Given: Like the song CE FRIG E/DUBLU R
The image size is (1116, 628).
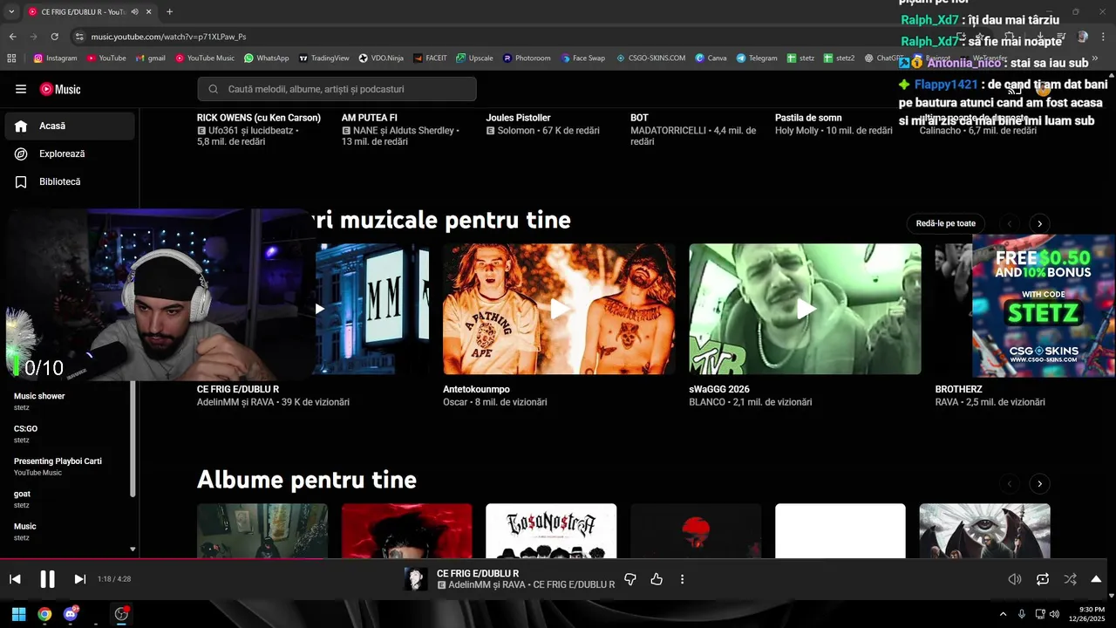Looking at the screenshot, I should click(x=657, y=579).
